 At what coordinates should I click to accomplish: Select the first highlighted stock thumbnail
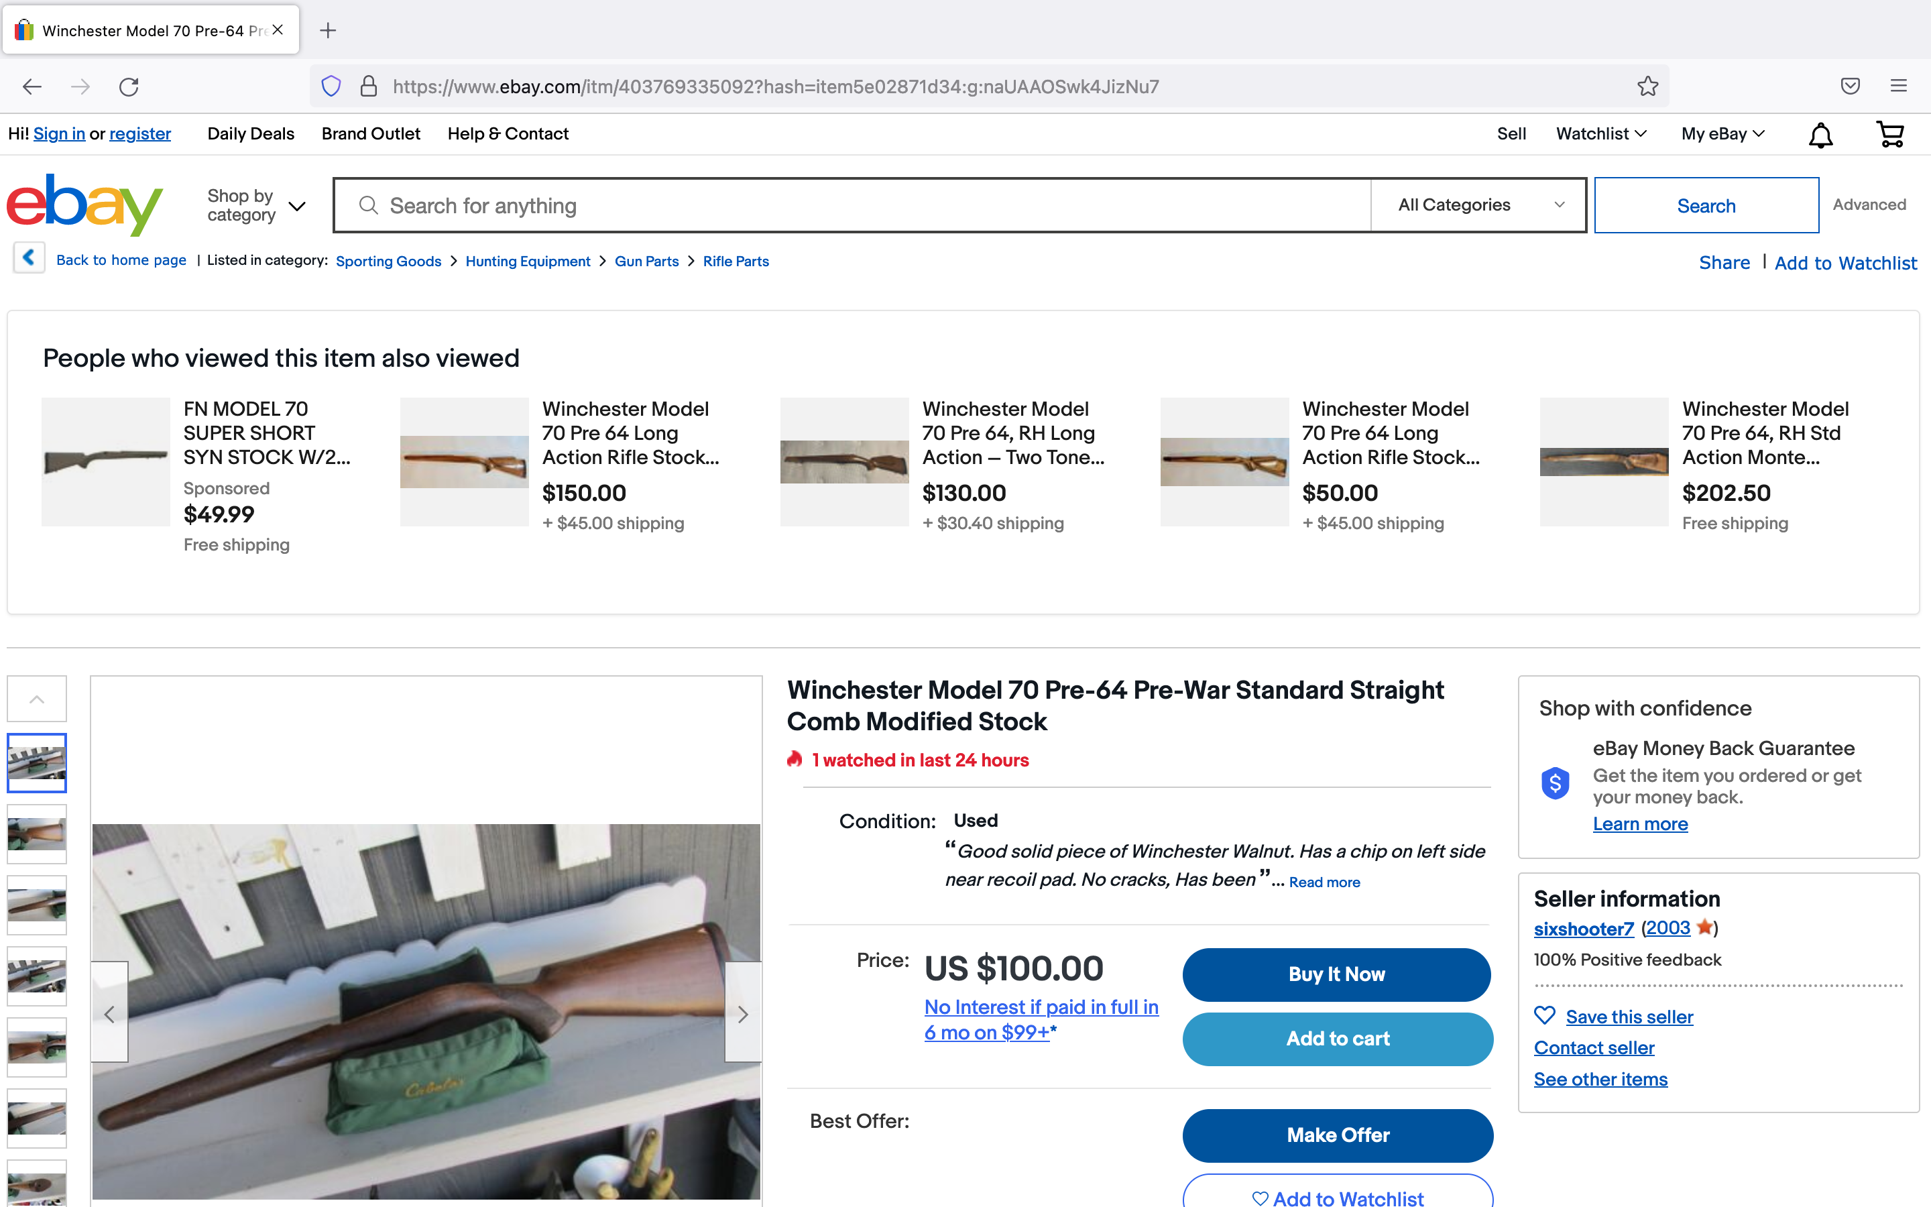[x=37, y=763]
